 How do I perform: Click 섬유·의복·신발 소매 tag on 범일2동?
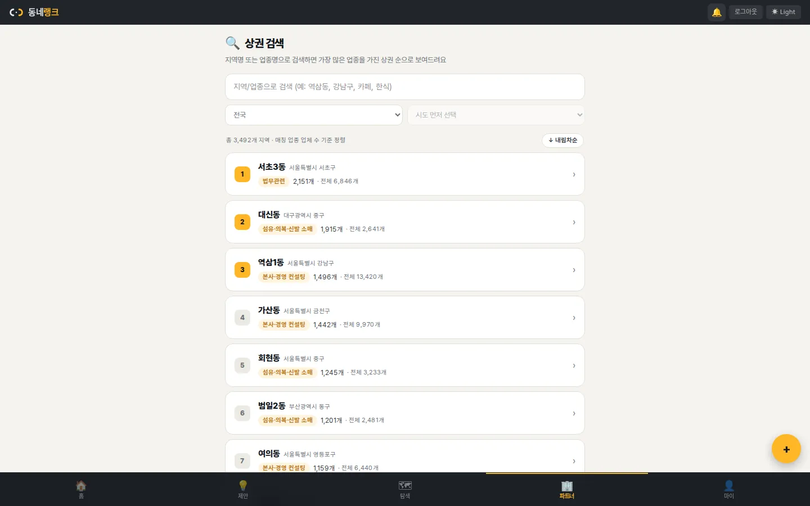tap(287, 420)
